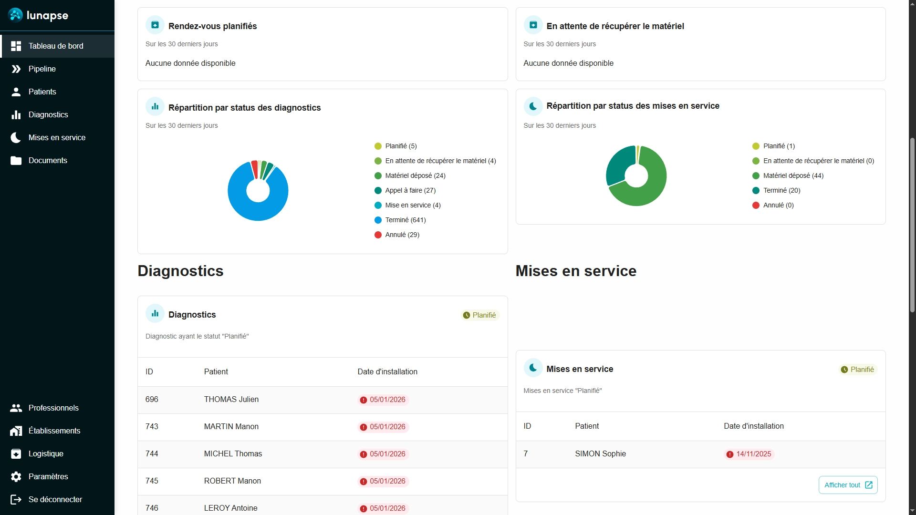Click the lunapse logo icon

[x=16, y=15]
